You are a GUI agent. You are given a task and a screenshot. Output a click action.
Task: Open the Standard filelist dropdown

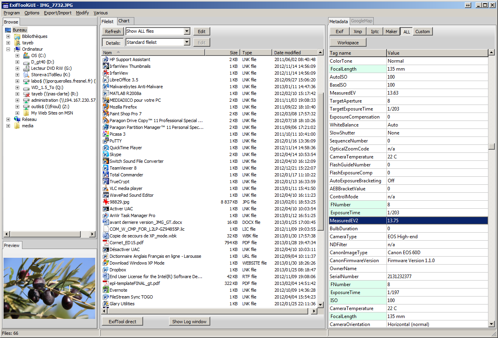point(187,42)
